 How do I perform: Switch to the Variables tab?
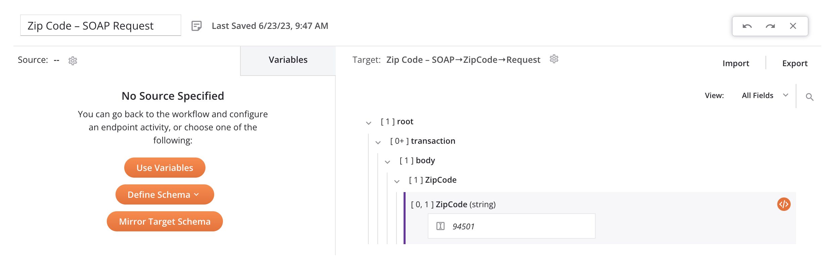tap(288, 60)
